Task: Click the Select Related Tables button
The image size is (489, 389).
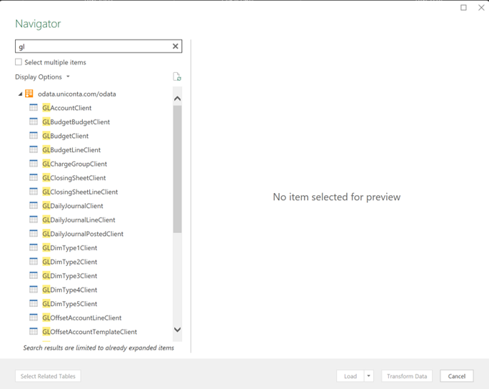Action: coord(48,376)
